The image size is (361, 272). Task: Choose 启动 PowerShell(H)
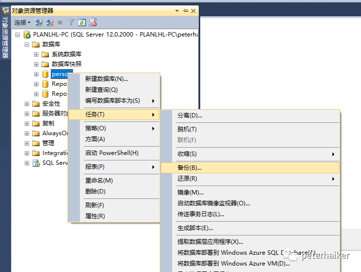(x=114, y=153)
